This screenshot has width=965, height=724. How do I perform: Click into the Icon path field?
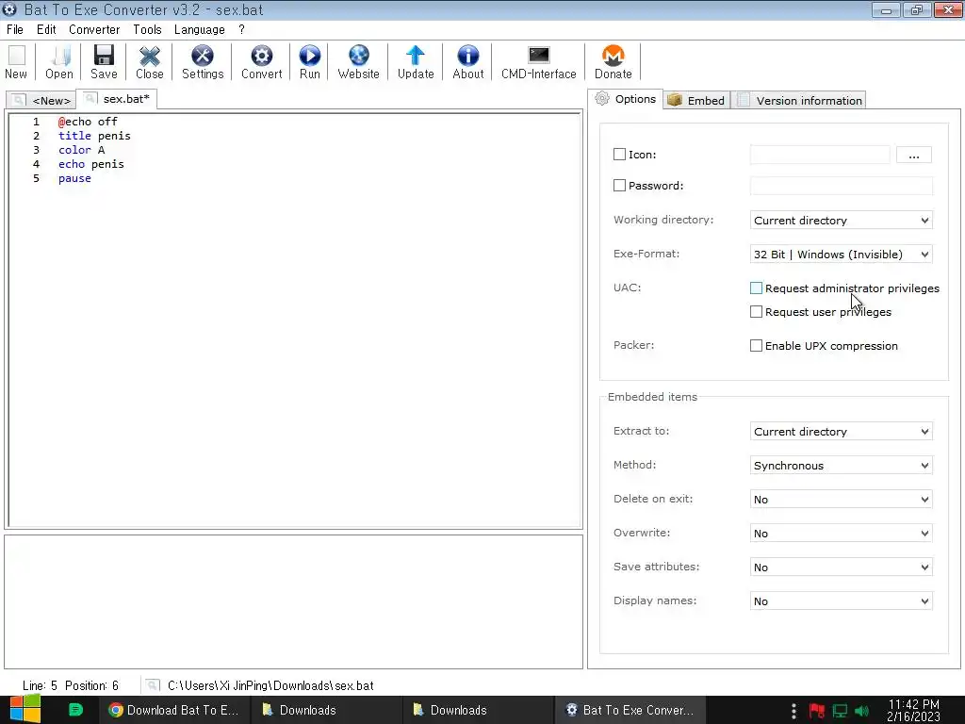[820, 155]
